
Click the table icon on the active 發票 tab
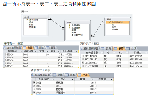(x=25, y=47)
